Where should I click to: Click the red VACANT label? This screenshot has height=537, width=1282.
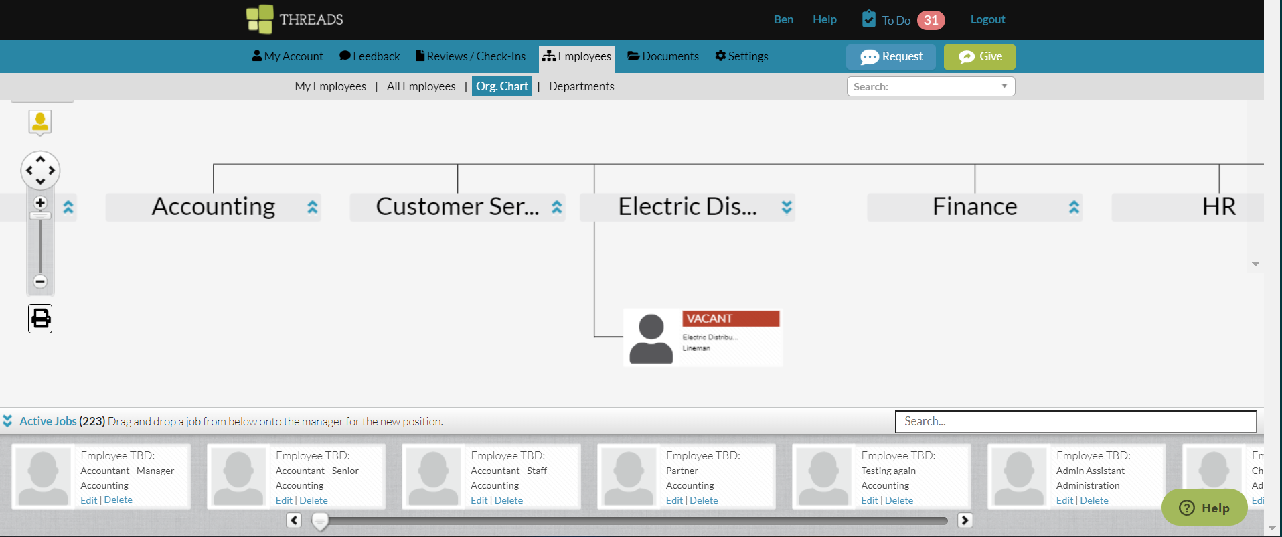(x=731, y=319)
